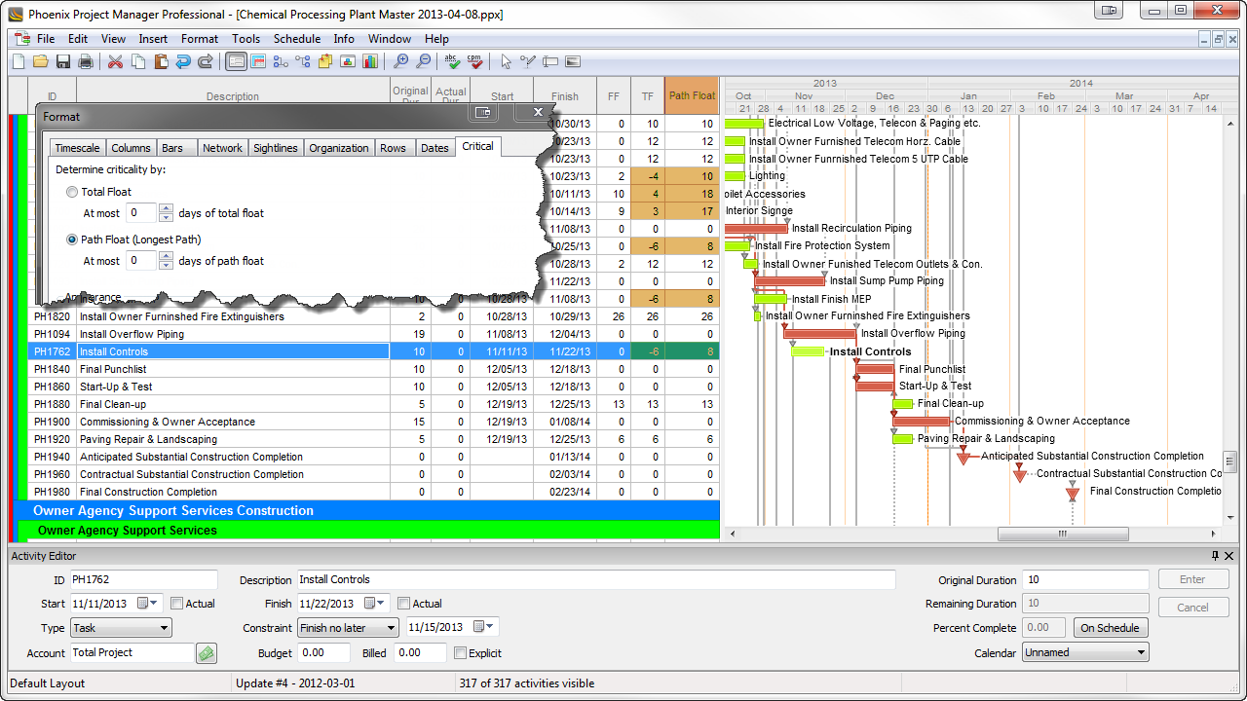Click the second network layout icon
1247x701 pixels.
click(x=302, y=61)
